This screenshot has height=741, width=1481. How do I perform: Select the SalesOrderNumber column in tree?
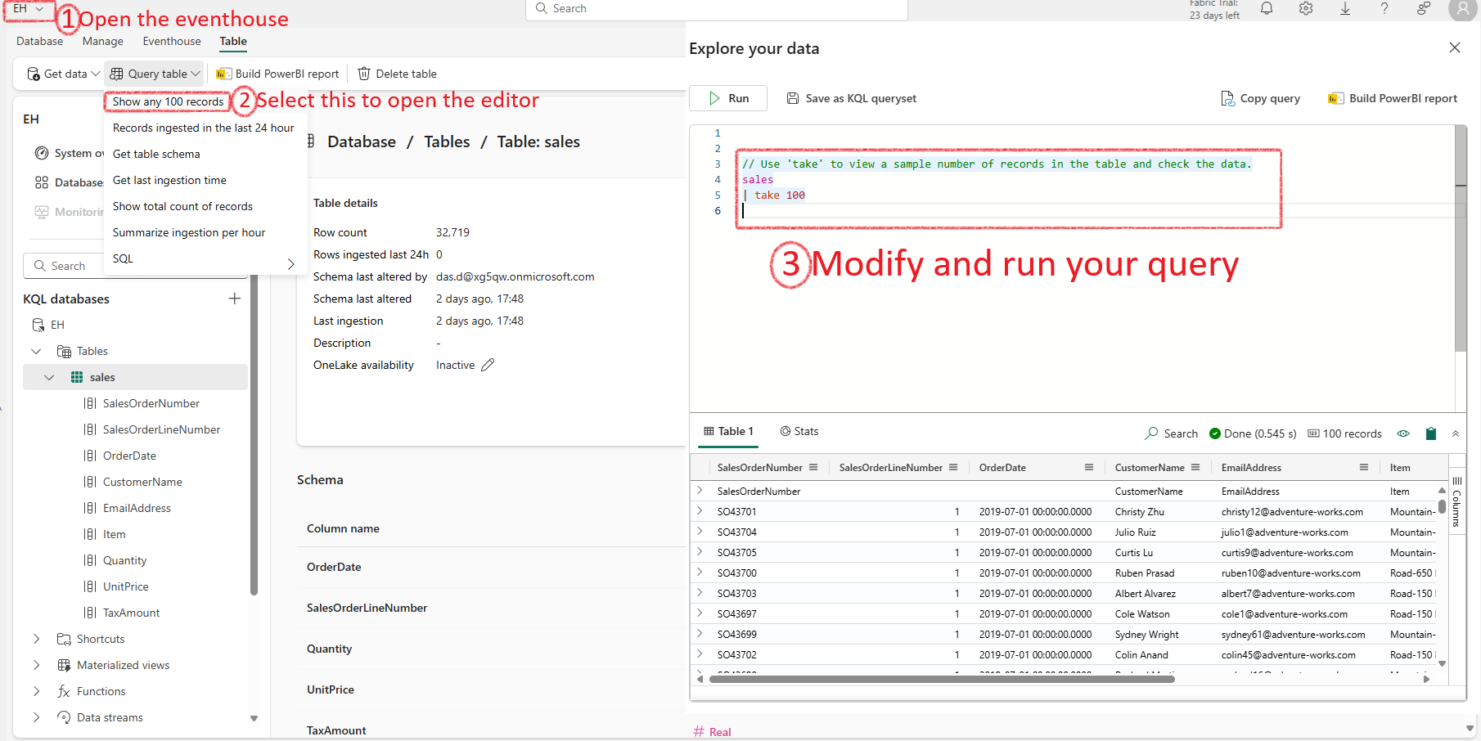point(151,403)
